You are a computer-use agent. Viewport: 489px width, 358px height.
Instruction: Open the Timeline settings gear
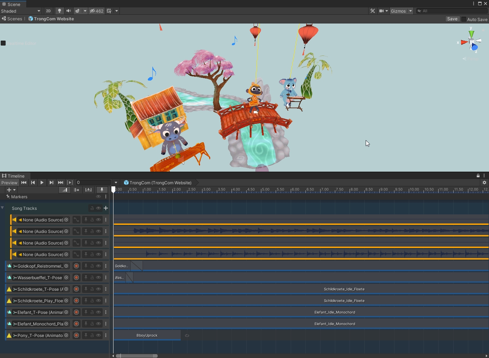click(484, 183)
